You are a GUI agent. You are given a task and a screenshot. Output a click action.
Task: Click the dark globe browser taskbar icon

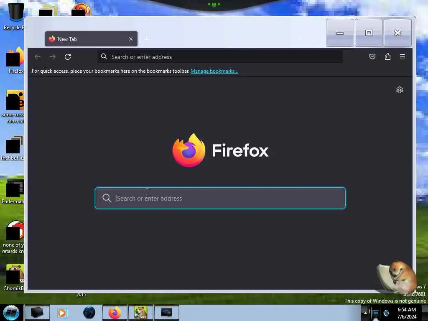point(89,313)
